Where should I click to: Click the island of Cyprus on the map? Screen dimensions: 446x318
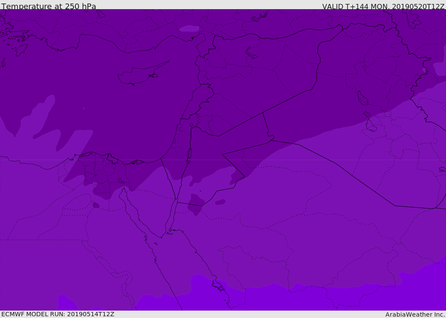pyautogui.click(x=139, y=75)
